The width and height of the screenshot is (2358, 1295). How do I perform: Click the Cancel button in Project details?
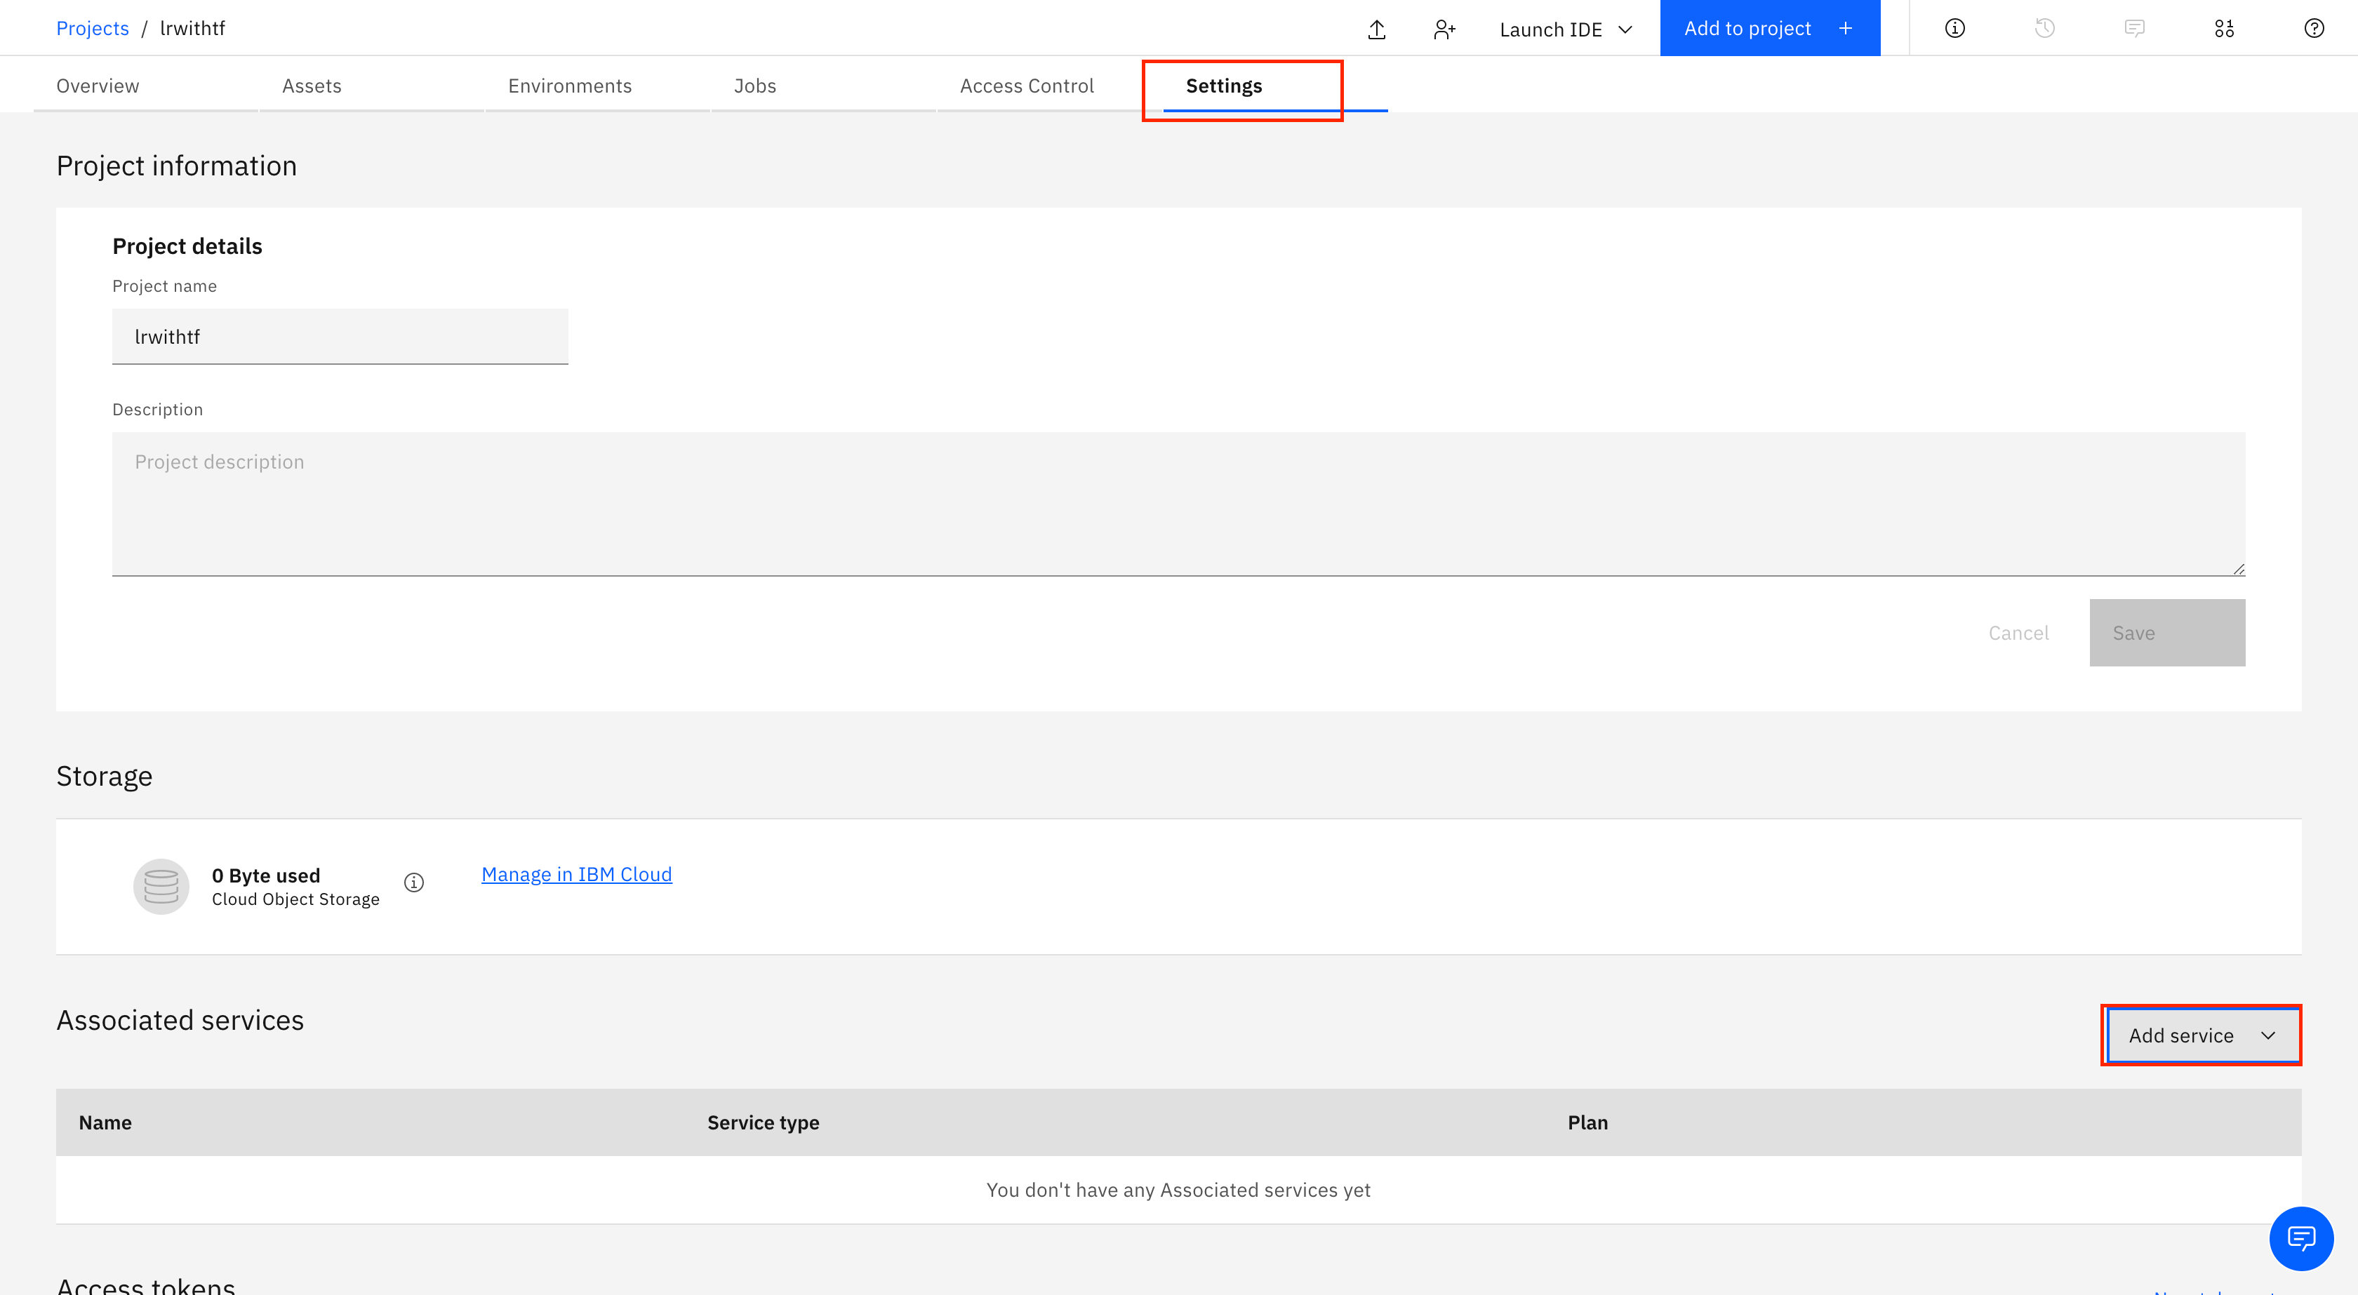tap(2018, 633)
